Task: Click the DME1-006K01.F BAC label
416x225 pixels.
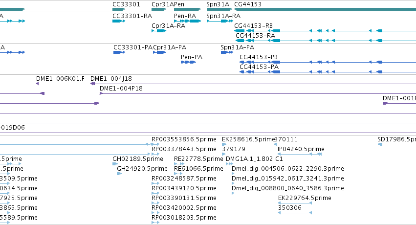Action: click(60, 79)
